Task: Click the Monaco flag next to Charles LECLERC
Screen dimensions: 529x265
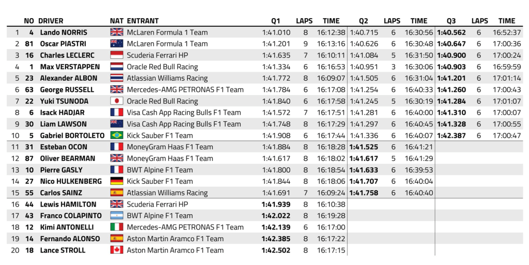Action: click(117, 55)
